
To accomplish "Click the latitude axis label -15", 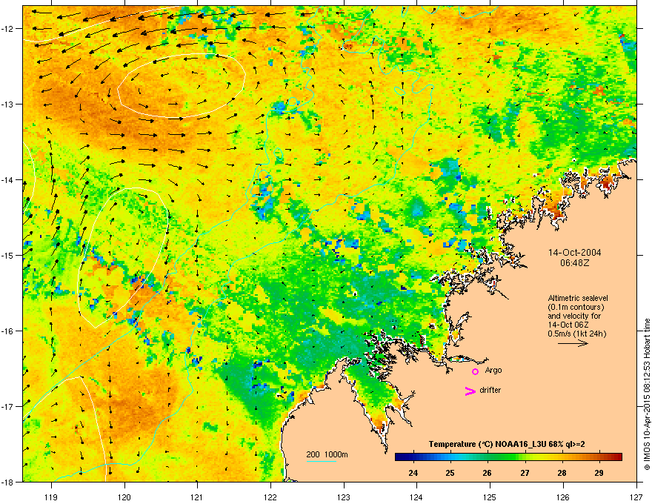I will pyautogui.click(x=8, y=255).
